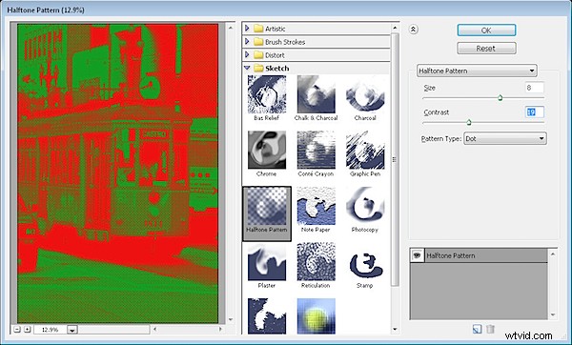Viewport: 572px width, 345px height.
Task: Click preview vertical scrollbar down arrow
Action: (231, 319)
